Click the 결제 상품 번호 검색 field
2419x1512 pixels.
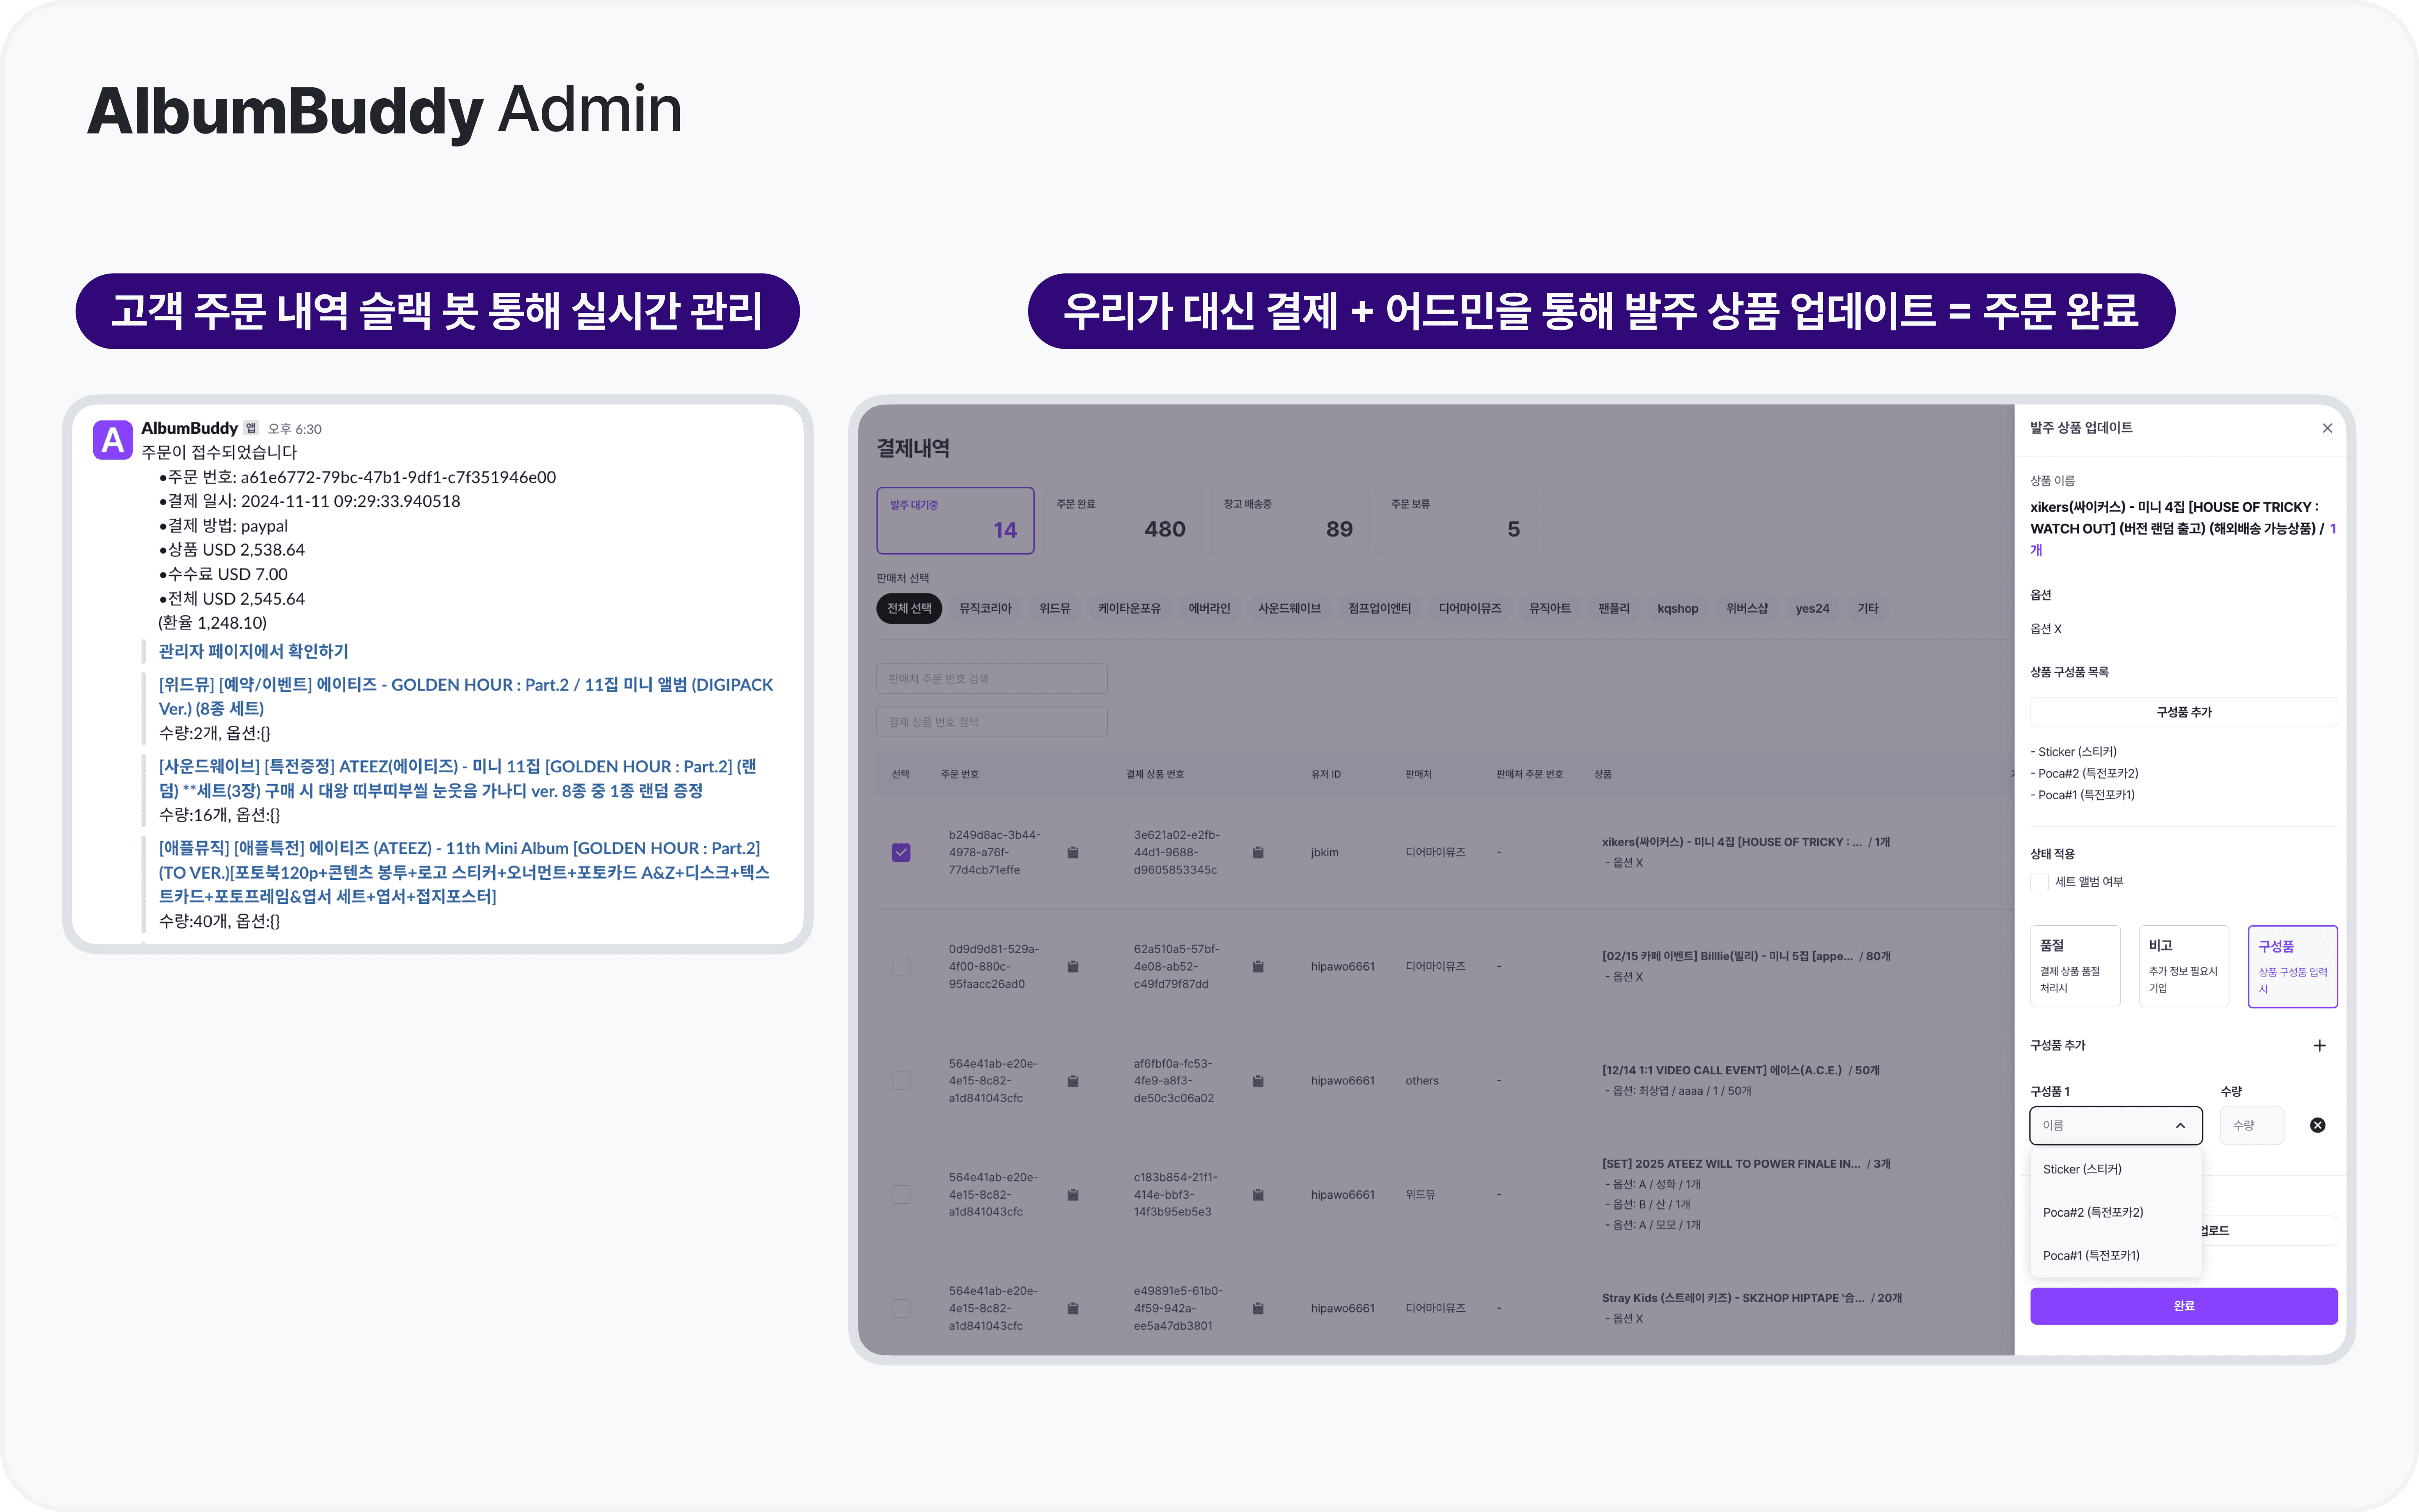[992, 721]
